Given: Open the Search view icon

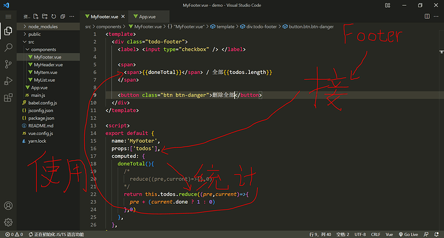Looking at the screenshot, I should coord(8,47).
